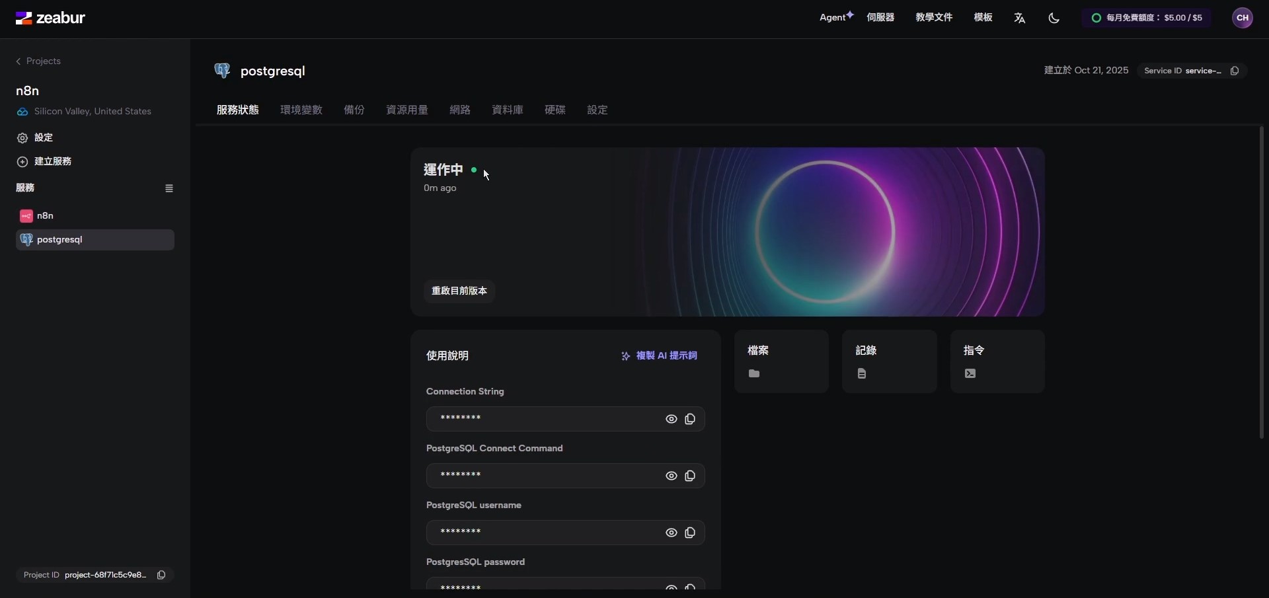
Task: Switch to the 資料庫 tab
Action: click(506, 110)
